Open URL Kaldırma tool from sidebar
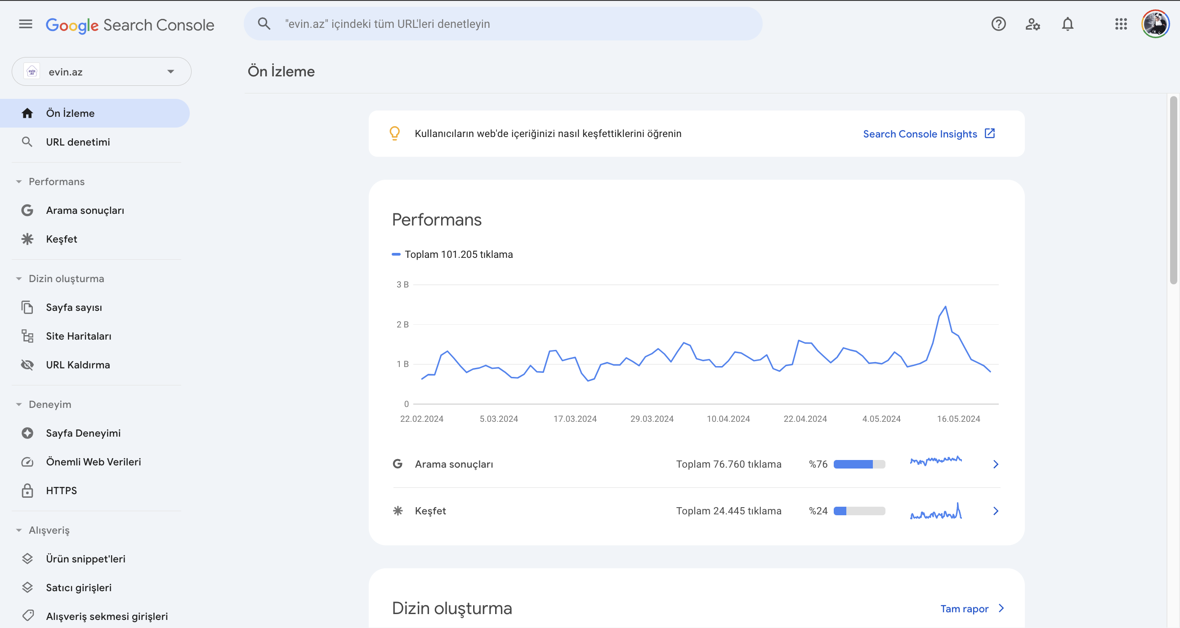This screenshot has height=628, width=1180. coord(95,365)
